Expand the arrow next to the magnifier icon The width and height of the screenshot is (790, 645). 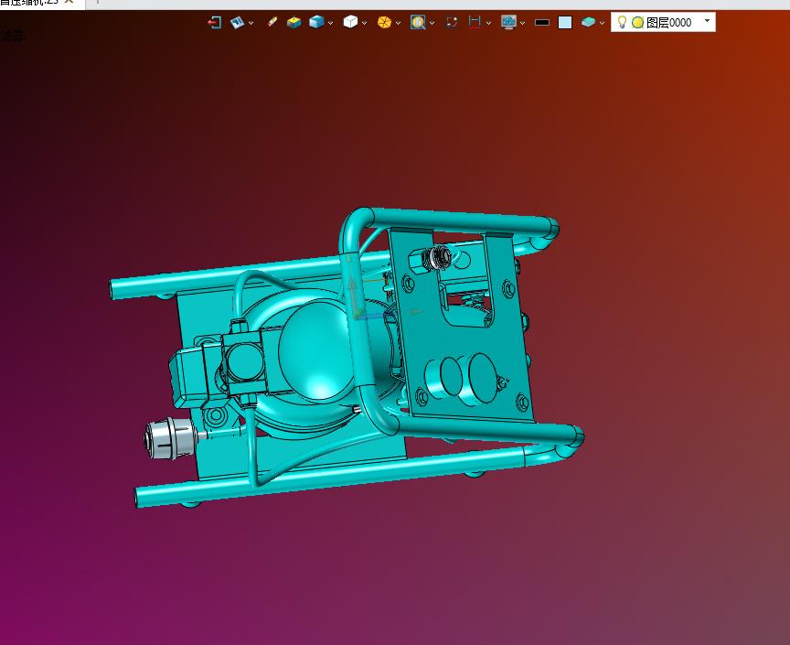[x=432, y=23]
